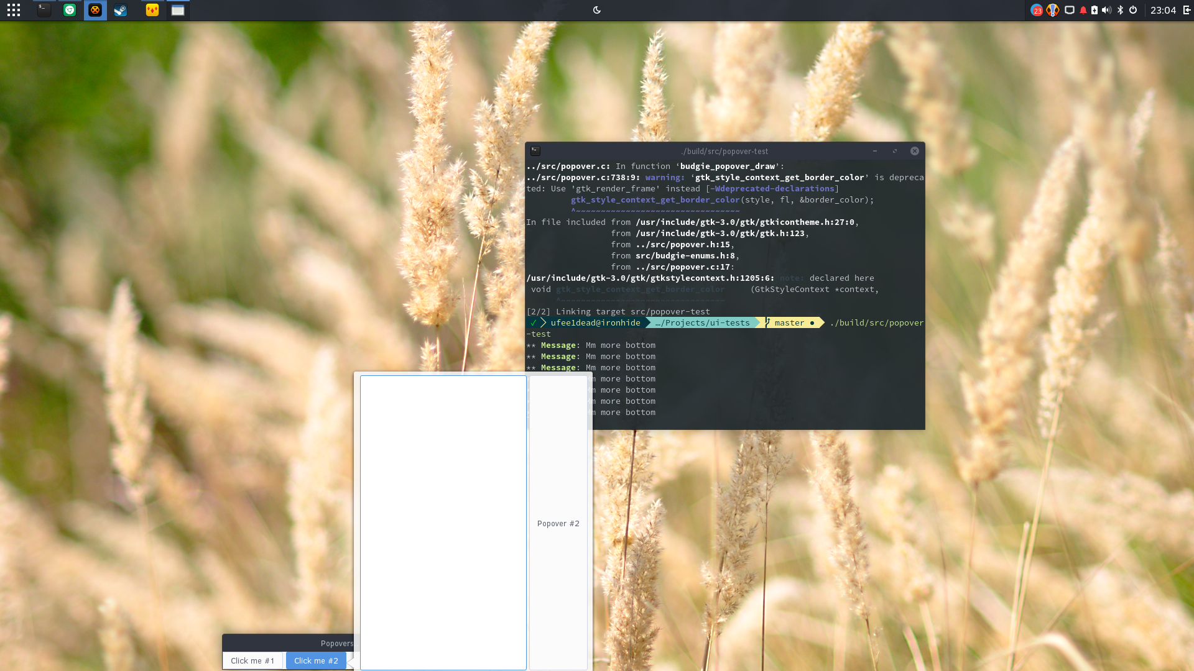Click the 'Click me #2' button
This screenshot has width=1194, height=671.
316,660
